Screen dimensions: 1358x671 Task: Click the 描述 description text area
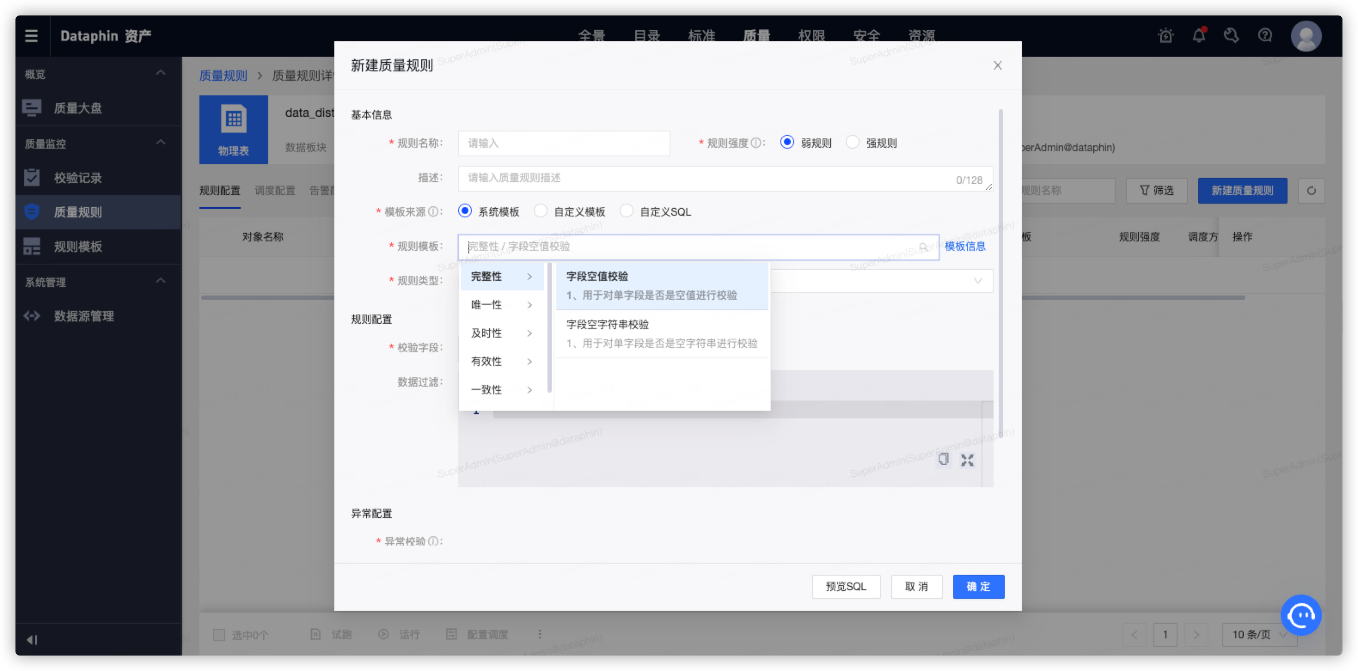(x=725, y=179)
